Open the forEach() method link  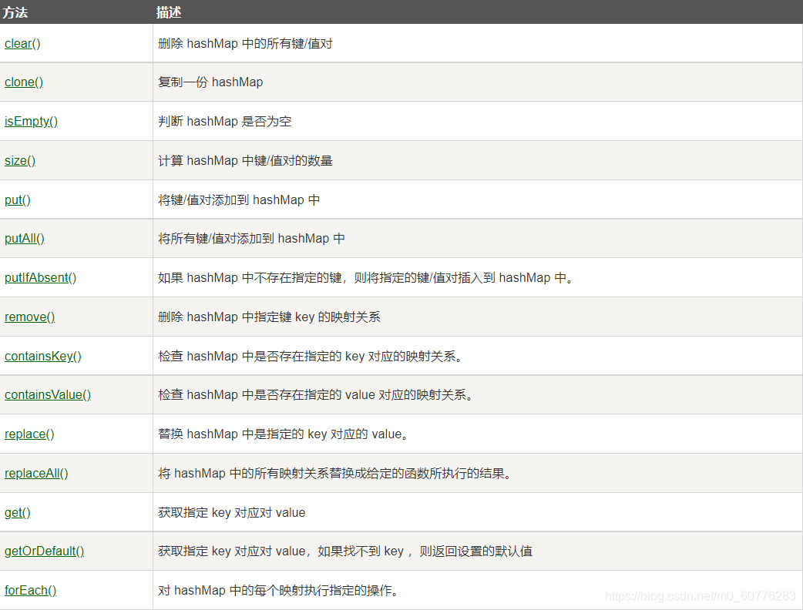click(x=31, y=590)
